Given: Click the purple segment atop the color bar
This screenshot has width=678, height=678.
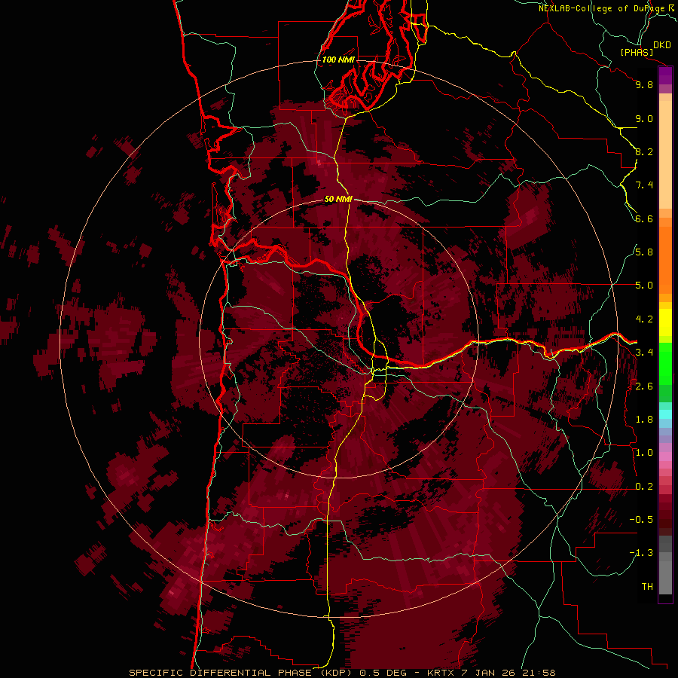Looking at the screenshot, I should pyautogui.click(x=665, y=75).
